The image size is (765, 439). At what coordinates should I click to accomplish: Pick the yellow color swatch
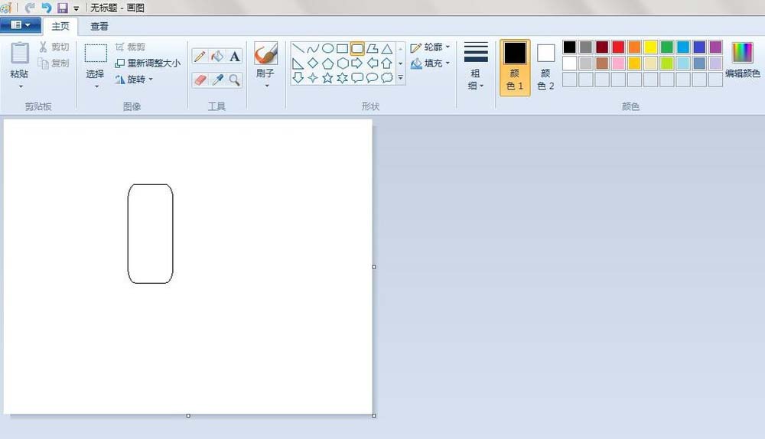pos(650,47)
